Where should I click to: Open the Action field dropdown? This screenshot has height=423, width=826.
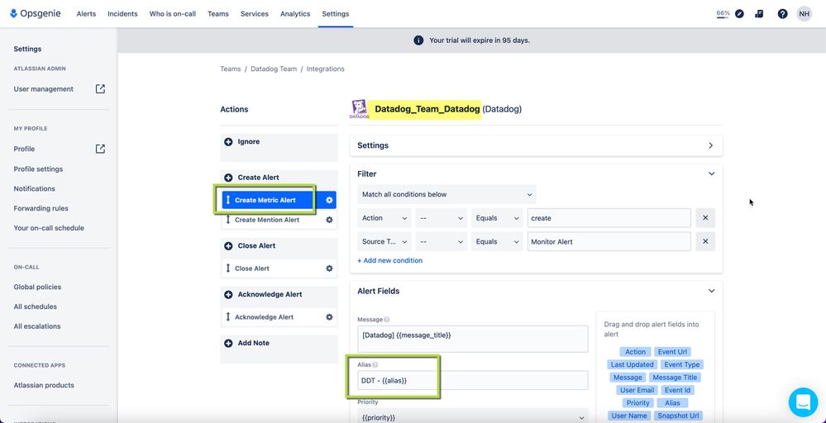[x=384, y=218]
